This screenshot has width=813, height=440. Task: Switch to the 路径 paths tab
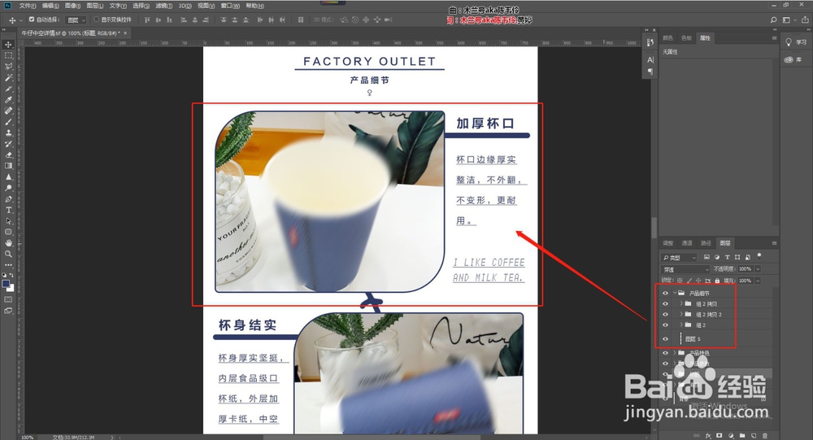706,243
